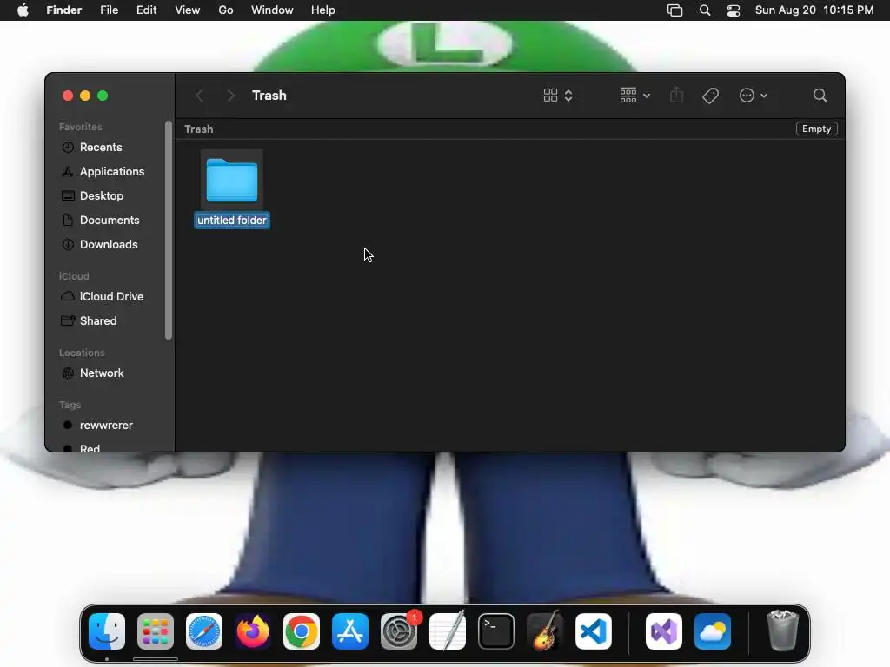Open App Store from the Dock
Image resolution: width=890 pixels, height=667 pixels.
(x=350, y=631)
